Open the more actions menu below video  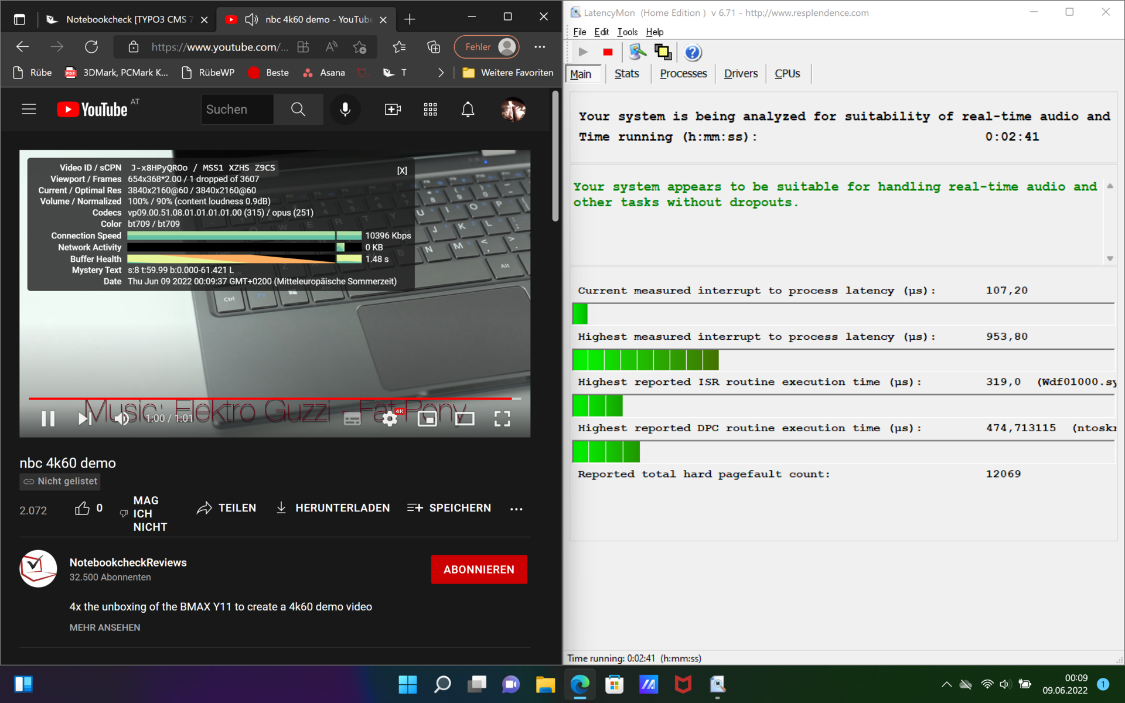[x=516, y=509]
